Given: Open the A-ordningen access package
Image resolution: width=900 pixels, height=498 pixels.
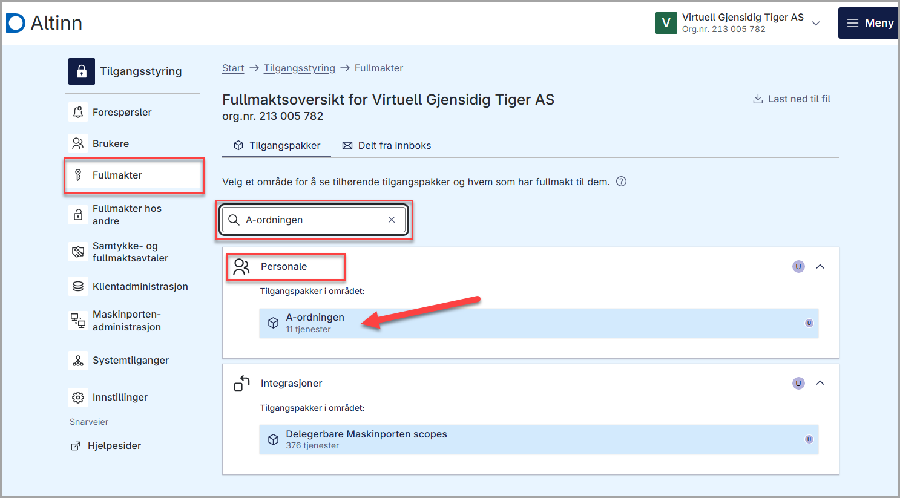Looking at the screenshot, I should click(x=539, y=323).
